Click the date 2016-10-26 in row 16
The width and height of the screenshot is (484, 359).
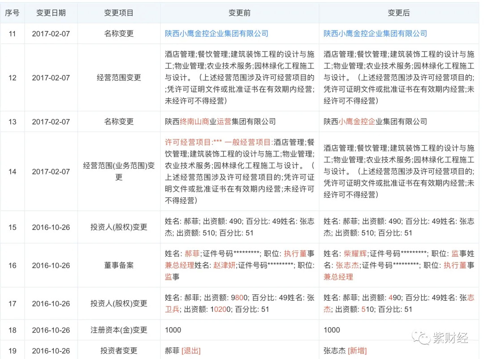[x=51, y=265]
